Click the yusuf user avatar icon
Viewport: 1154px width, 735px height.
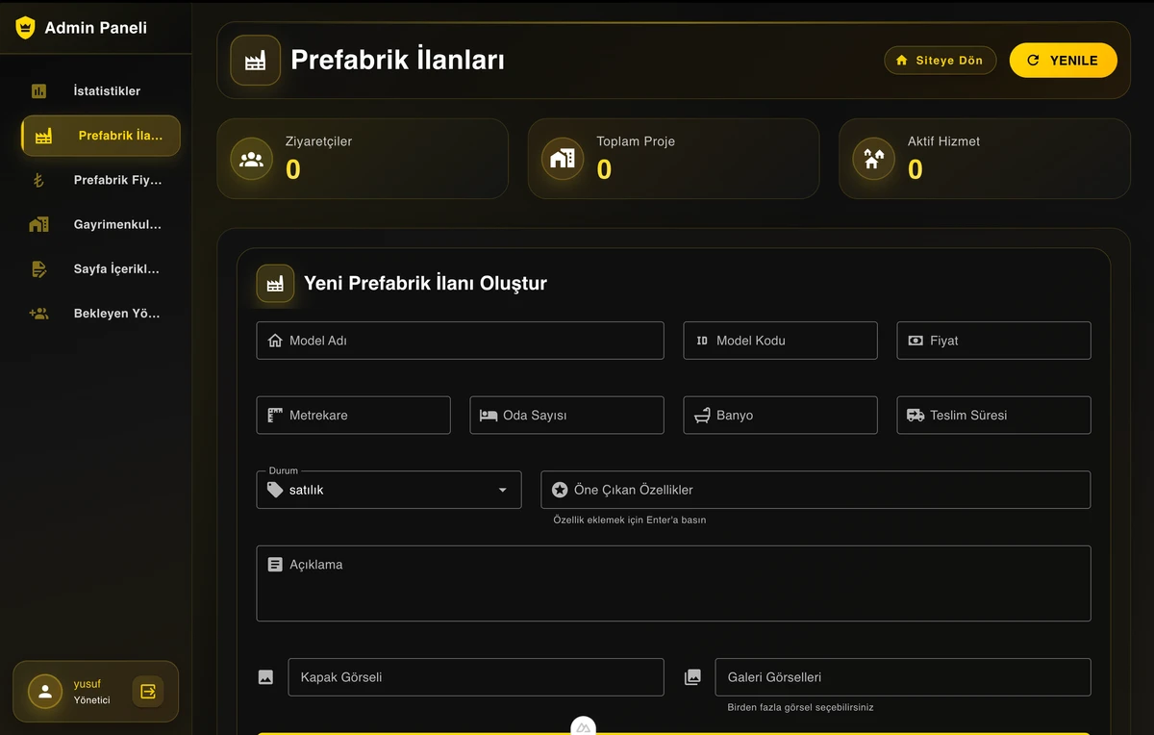pyautogui.click(x=44, y=691)
